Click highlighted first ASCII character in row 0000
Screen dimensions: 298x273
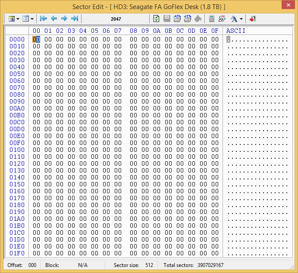pyautogui.click(x=228, y=39)
